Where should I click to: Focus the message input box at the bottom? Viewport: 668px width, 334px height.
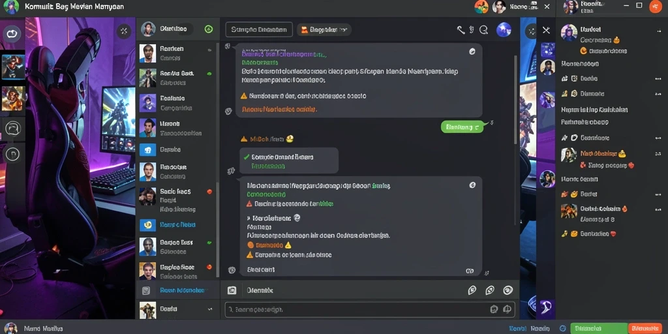[x=370, y=310]
